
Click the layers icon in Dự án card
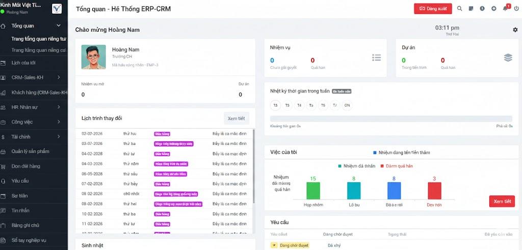click(x=508, y=58)
